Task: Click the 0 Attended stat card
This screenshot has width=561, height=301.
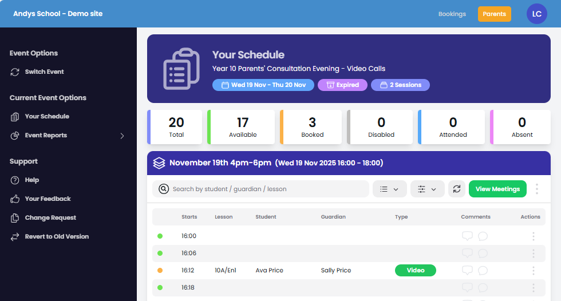Action: pos(451,127)
